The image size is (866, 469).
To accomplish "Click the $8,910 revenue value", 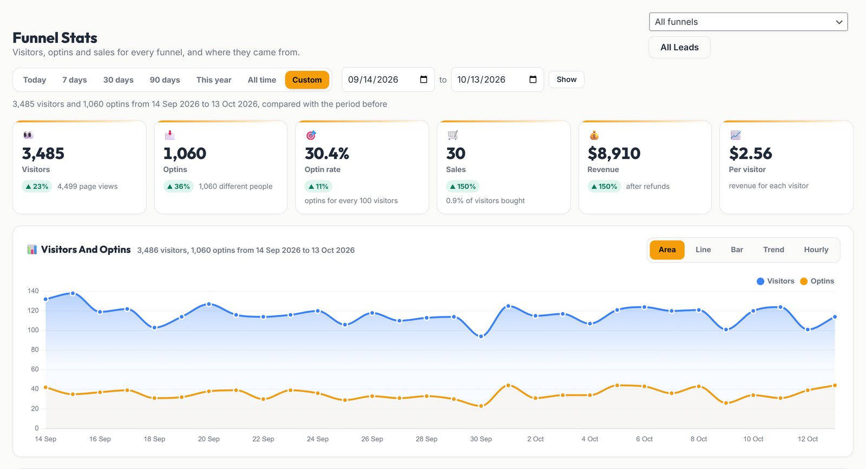I will [614, 154].
